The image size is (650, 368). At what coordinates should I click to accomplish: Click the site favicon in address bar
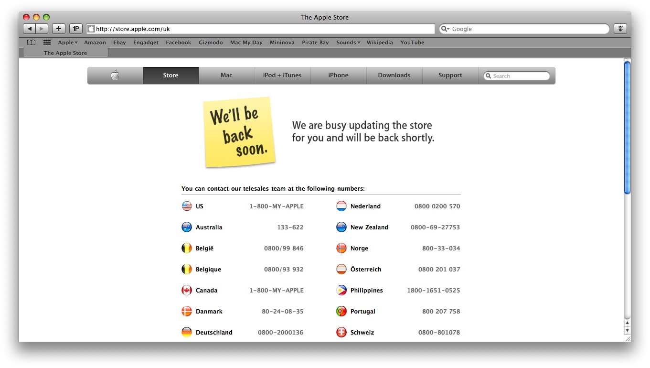pyautogui.click(x=91, y=29)
